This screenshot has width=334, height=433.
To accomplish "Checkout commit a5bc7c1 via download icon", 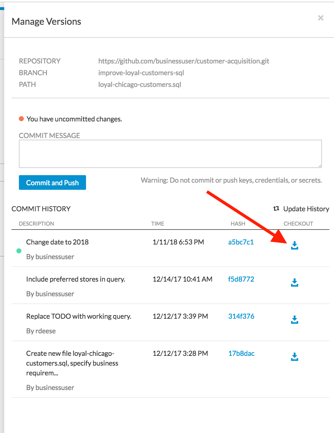I will tap(295, 245).
